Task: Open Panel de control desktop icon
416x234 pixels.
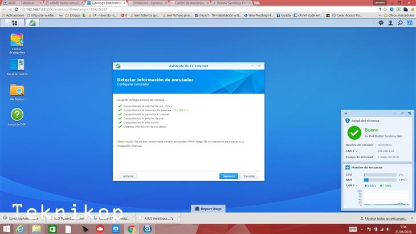Action: tap(17, 66)
